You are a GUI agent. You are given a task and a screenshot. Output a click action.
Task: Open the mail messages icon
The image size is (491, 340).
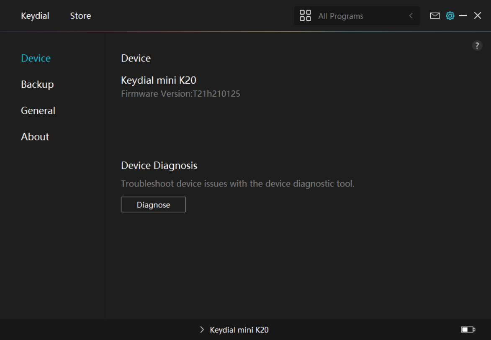click(435, 16)
